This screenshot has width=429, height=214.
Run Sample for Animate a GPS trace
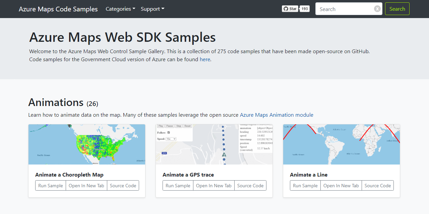click(x=178, y=186)
